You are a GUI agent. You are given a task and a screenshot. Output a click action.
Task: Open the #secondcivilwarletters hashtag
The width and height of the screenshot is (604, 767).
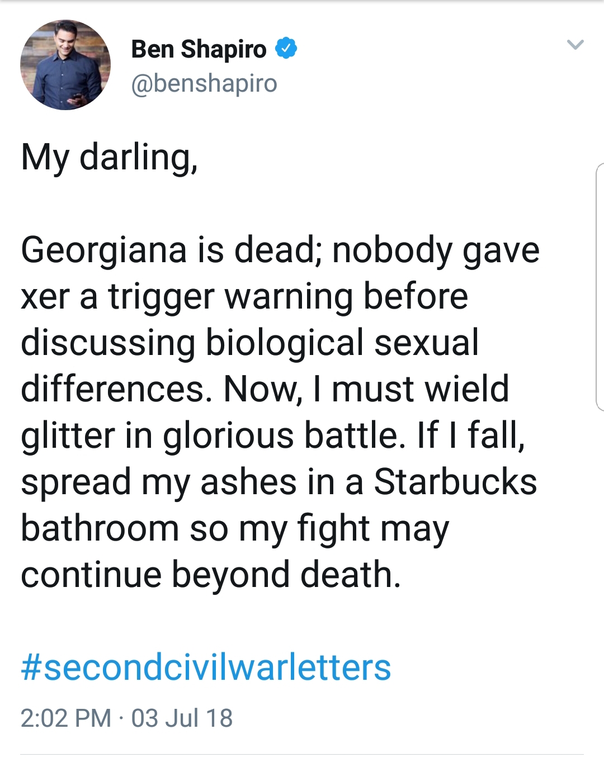206,667
